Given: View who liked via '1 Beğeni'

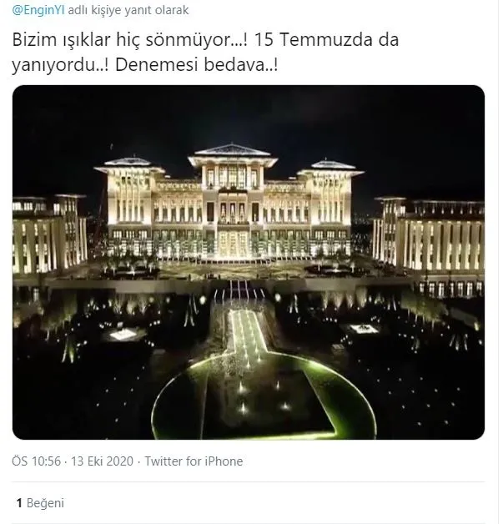Looking at the screenshot, I should pos(40,503).
